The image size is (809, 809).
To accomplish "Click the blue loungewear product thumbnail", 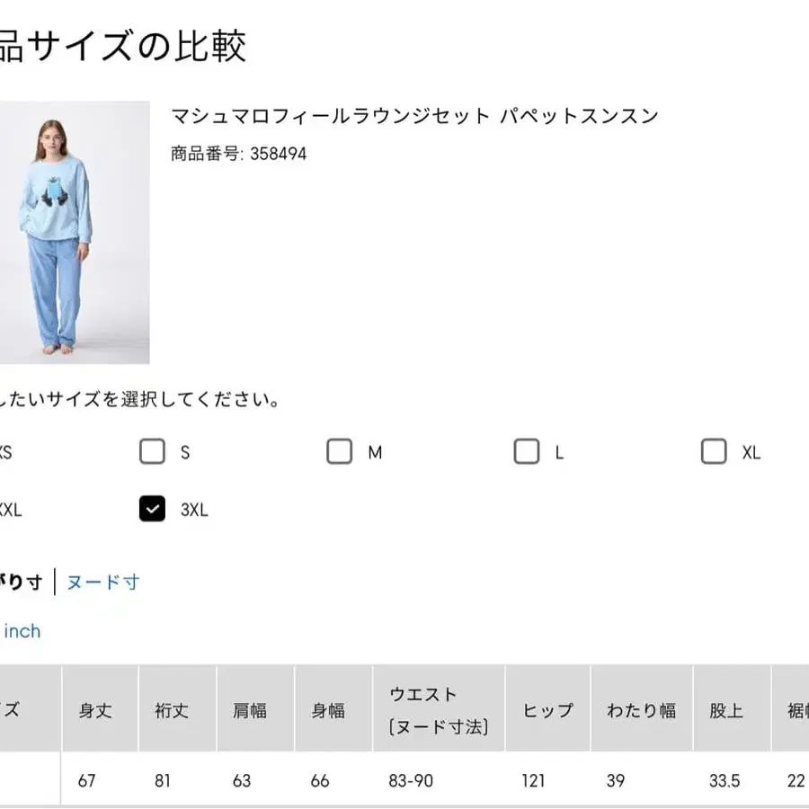I will point(76,232).
